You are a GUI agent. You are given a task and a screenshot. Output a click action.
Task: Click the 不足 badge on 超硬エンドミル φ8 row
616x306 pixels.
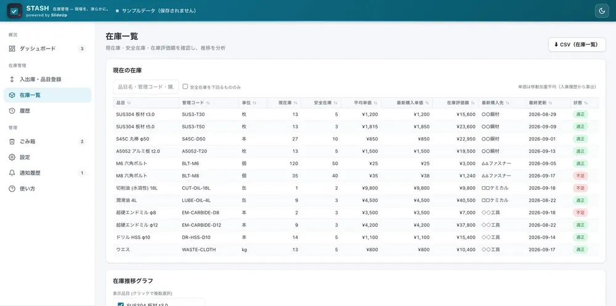[x=580, y=213]
